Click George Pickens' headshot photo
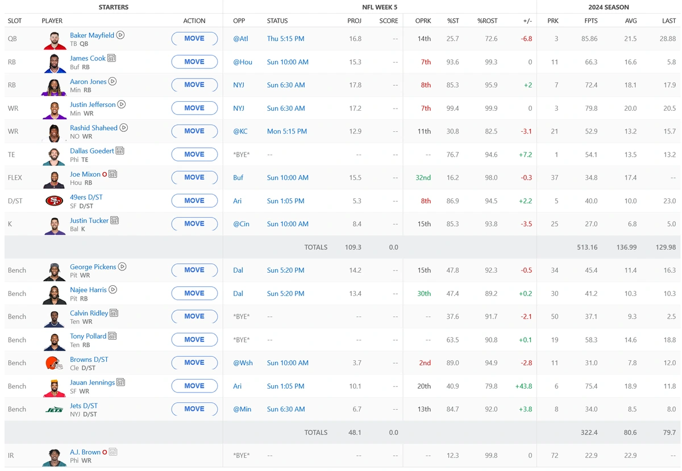 click(x=54, y=271)
